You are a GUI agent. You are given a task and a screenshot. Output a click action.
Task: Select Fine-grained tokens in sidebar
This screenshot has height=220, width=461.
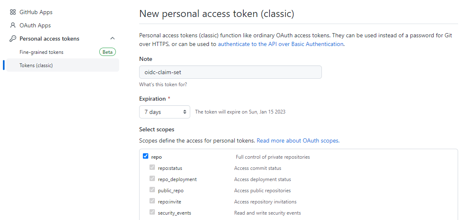tap(42, 52)
